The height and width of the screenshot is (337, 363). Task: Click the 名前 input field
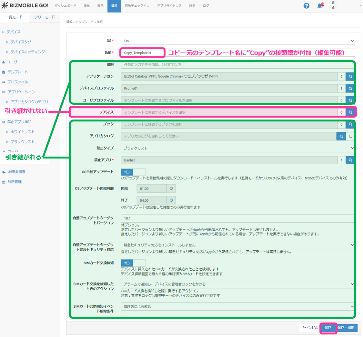point(142,53)
